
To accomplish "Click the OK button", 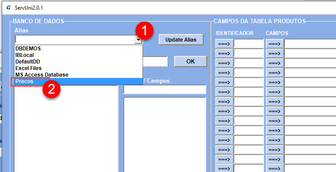I will [x=190, y=61].
